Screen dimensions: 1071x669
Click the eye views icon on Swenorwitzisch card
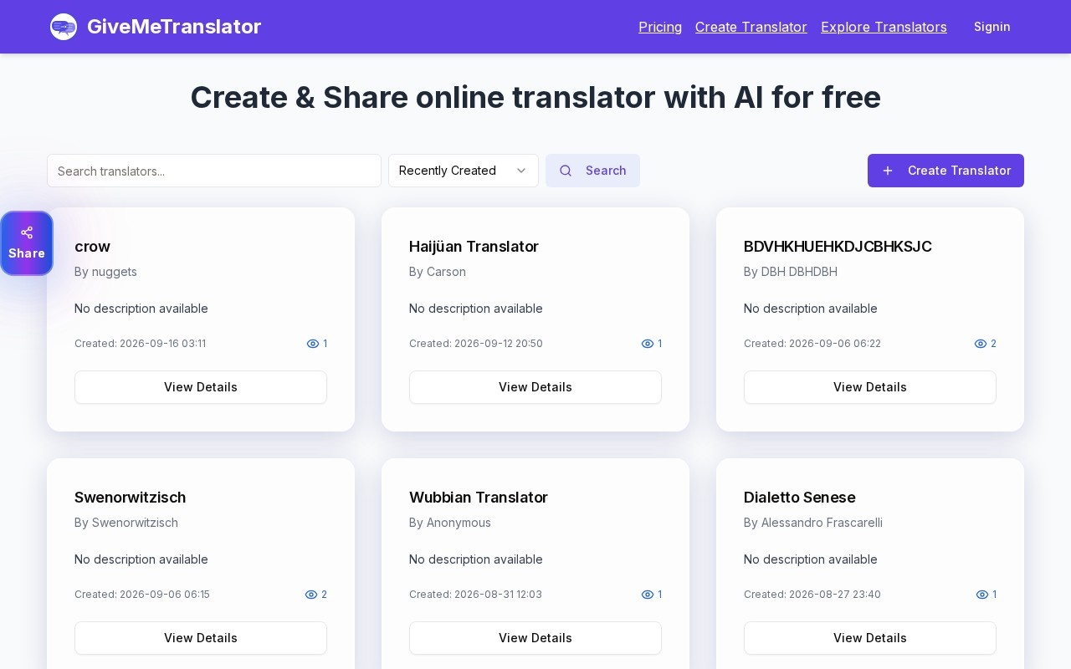coord(311,595)
